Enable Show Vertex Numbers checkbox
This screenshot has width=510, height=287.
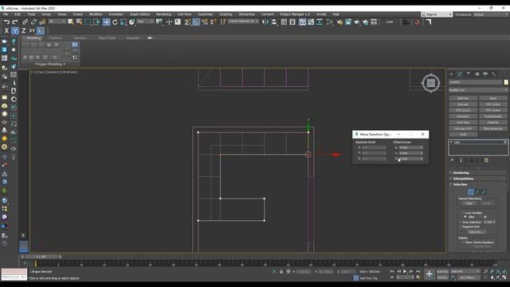point(464,242)
